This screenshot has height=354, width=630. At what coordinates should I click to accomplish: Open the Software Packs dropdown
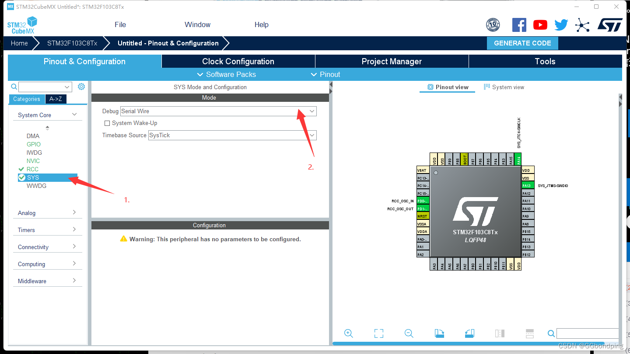pyautogui.click(x=227, y=74)
